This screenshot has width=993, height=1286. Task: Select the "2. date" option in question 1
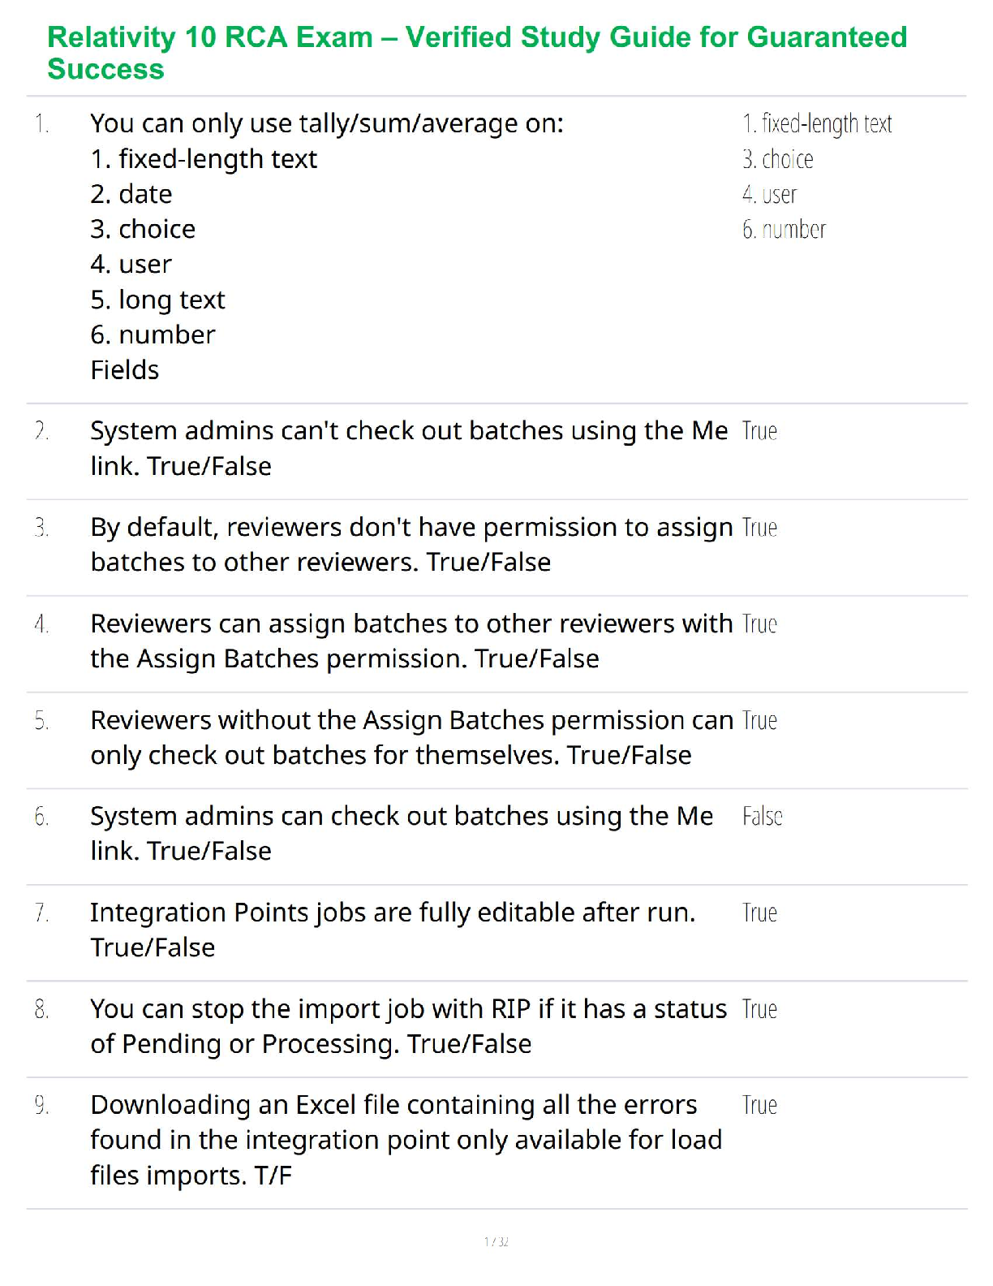pos(131,194)
